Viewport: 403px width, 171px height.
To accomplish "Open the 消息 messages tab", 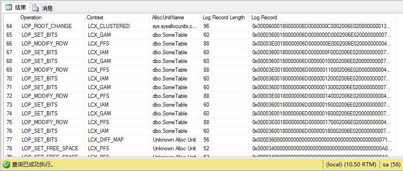I will 42,8.
